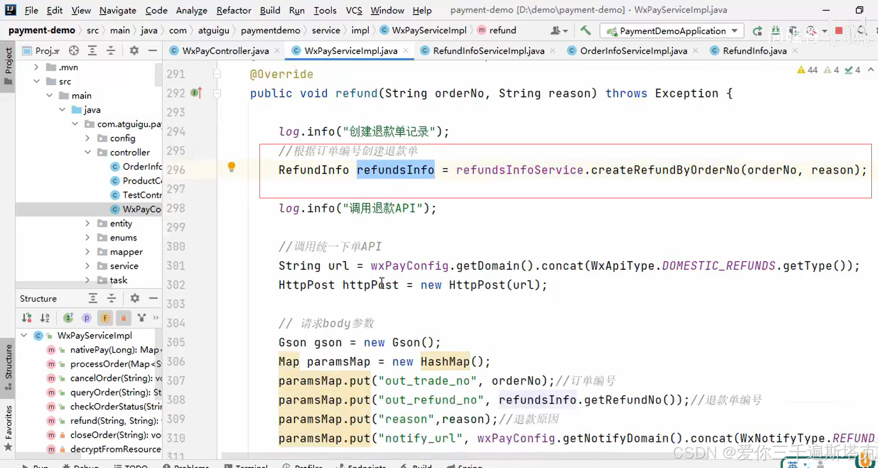Collapse the controller package

click(x=88, y=152)
